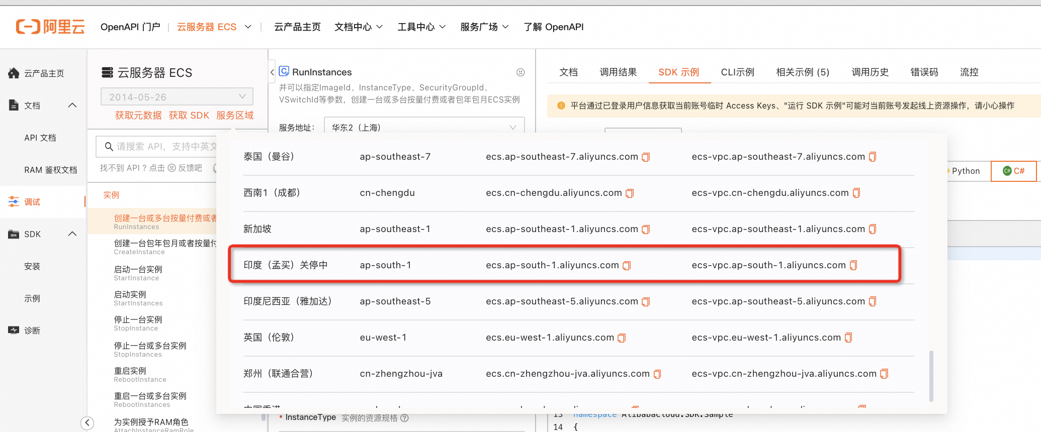Screen dimensions: 1041x432
Task: Copy ecs-vpc.ap-southeast-7.aliyuncs.com endpoint
Action: 873,157
